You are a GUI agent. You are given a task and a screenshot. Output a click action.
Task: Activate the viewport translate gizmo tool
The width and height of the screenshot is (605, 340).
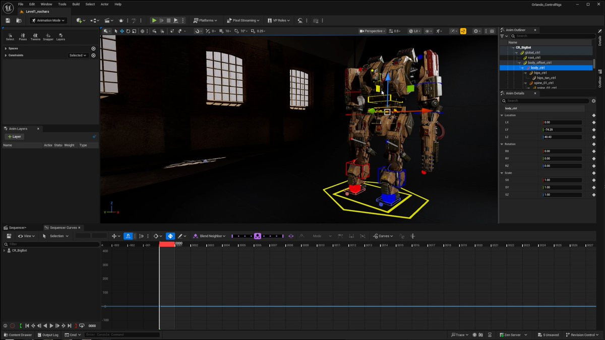(122, 31)
